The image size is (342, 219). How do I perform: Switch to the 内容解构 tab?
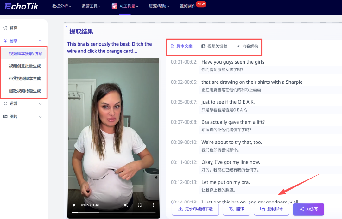click(247, 46)
